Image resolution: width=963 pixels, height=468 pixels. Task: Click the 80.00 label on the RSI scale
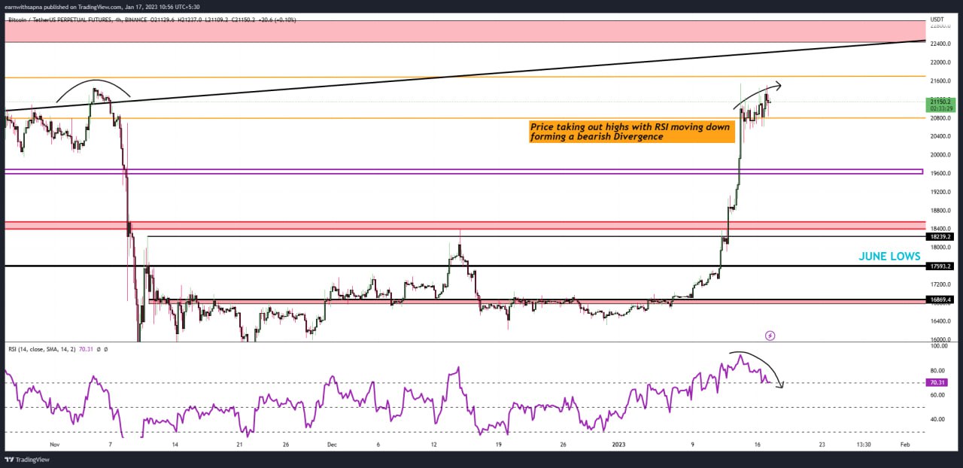[937, 370]
